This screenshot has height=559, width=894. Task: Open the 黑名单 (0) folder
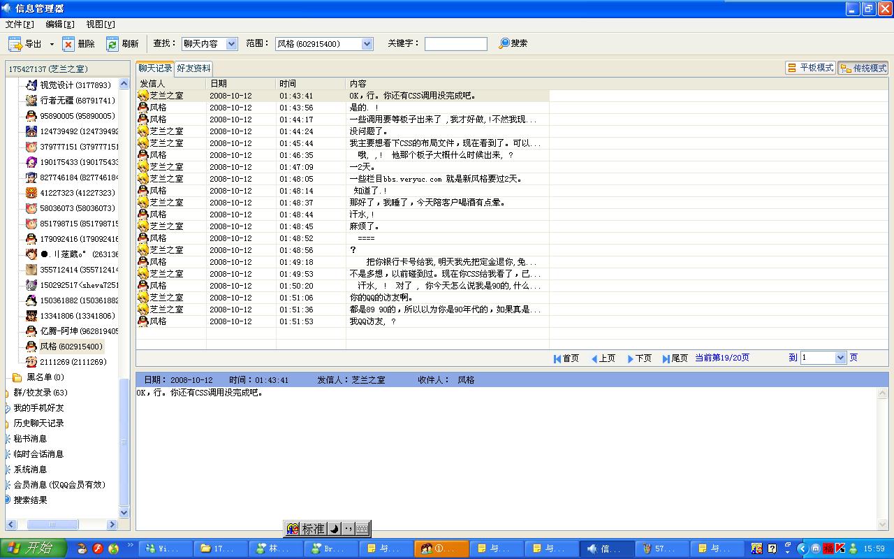[45, 377]
